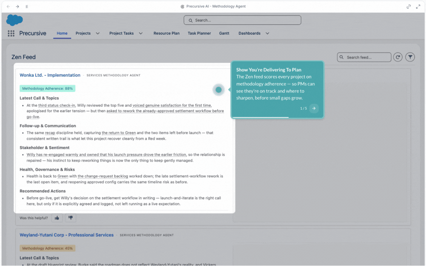Open the Project Tasks tab
The height and width of the screenshot is (266, 426).
[121, 33]
